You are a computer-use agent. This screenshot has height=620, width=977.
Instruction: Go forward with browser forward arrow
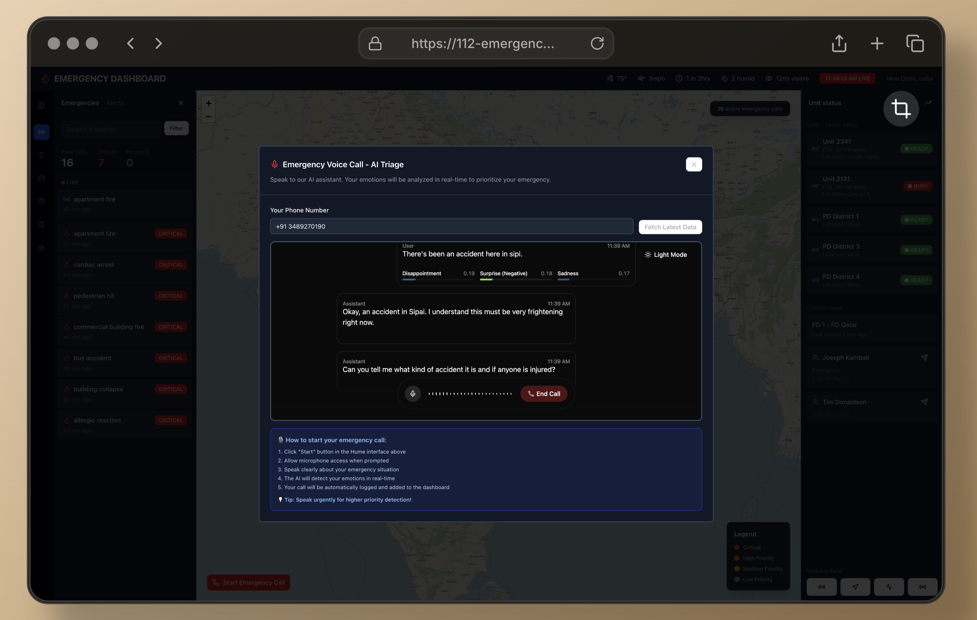159,43
